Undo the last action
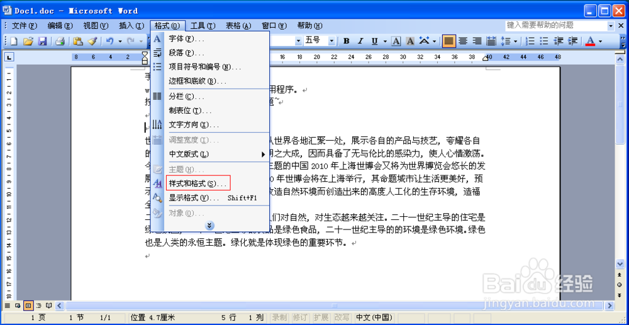Image resolution: width=629 pixels, height=325 pixels. point(109,41)
